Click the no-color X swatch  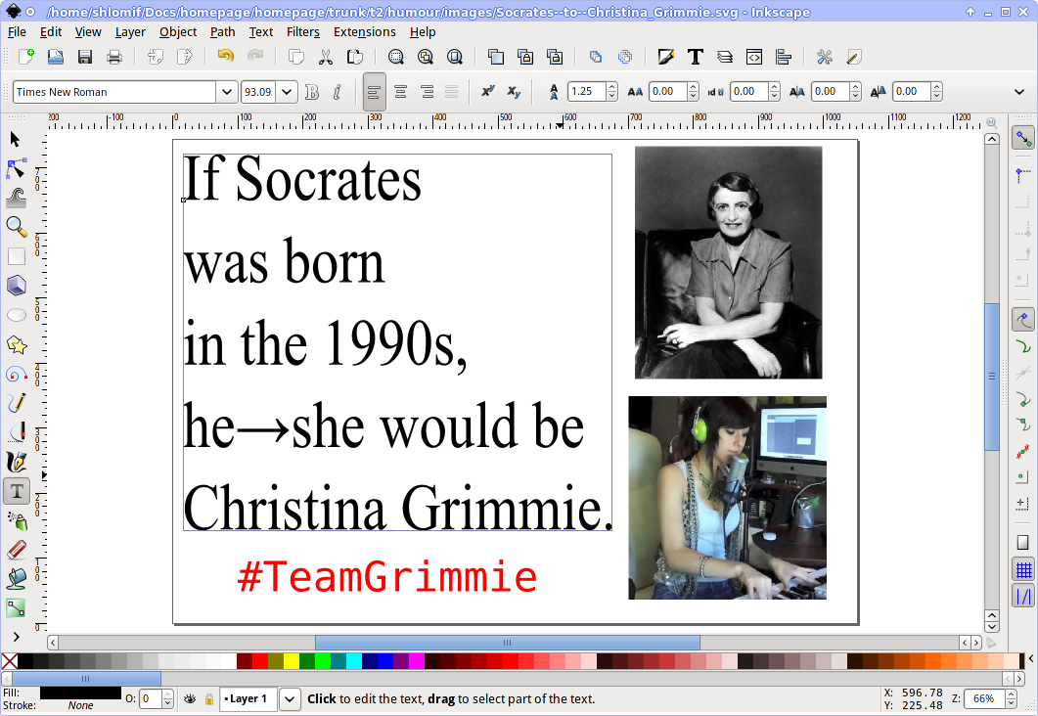click(x=9, y=661)
